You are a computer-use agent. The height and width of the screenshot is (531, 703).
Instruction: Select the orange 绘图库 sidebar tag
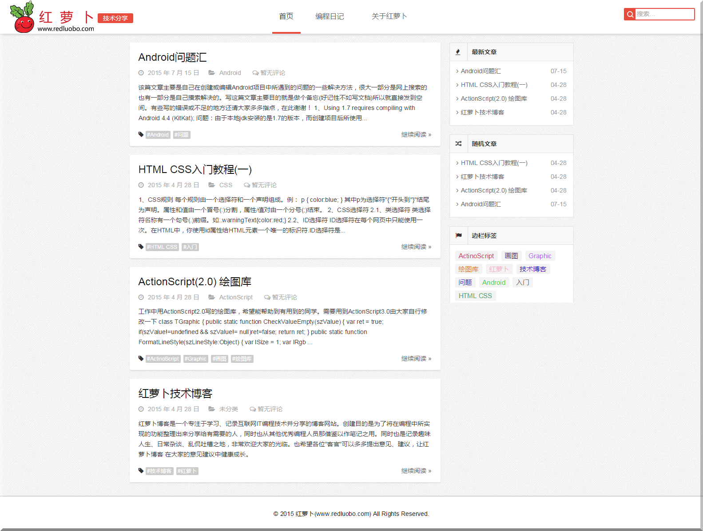tap(469, 269)
